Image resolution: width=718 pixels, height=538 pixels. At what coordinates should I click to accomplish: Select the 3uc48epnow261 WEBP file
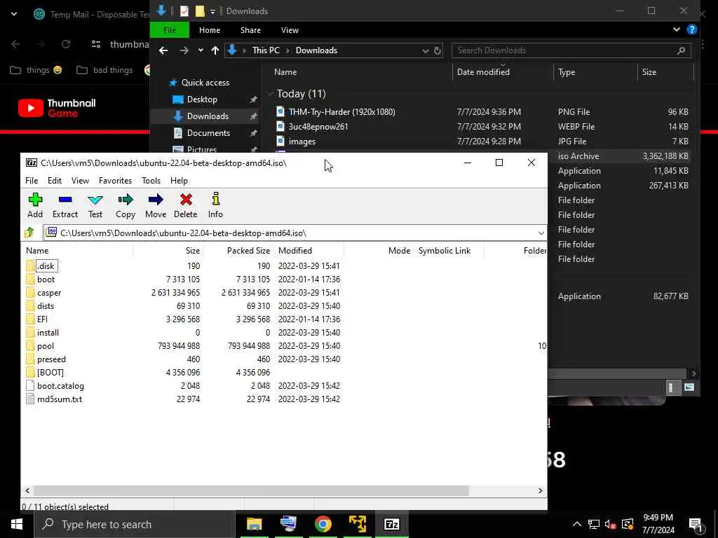[x=318, y=126]
